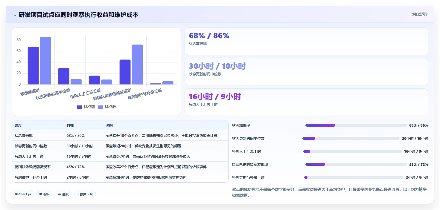The image size is (440, 210).
Task: Click the description starting with 示意改善27个百分点
Action: click(156, 167)
